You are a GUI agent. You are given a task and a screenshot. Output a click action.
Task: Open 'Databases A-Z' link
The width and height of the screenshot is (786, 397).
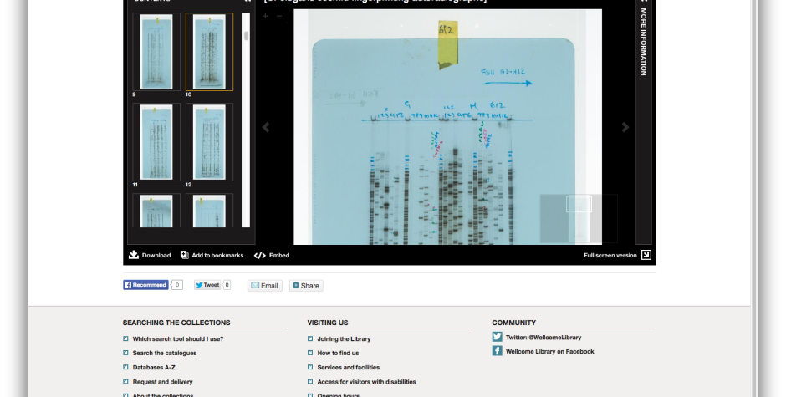click(154, 368)
